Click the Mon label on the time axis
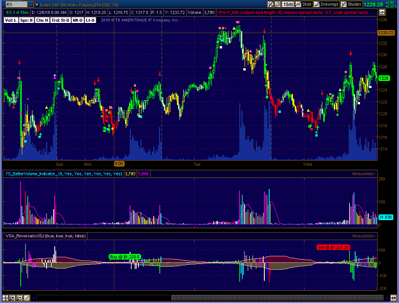Screen dimensions: 399x303 tap(88, 164)
